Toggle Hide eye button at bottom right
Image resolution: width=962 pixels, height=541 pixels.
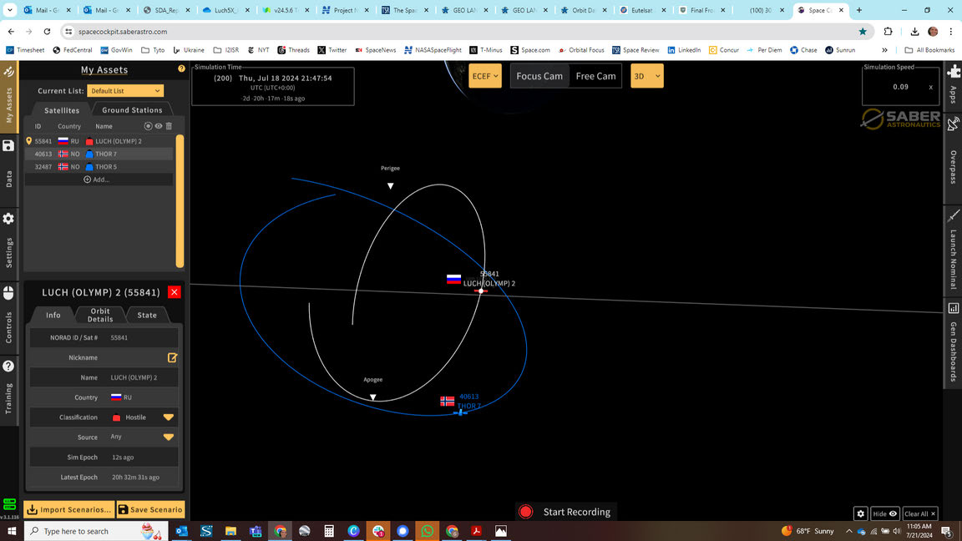pyautogui.click(x=884, y=513)
